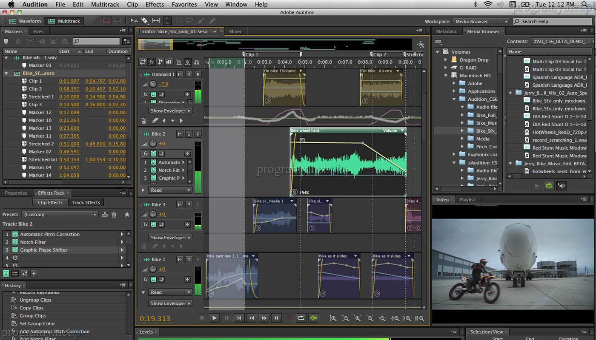Save the effects rack preset
The image size is (596, 340).
[x=105, y=215]
